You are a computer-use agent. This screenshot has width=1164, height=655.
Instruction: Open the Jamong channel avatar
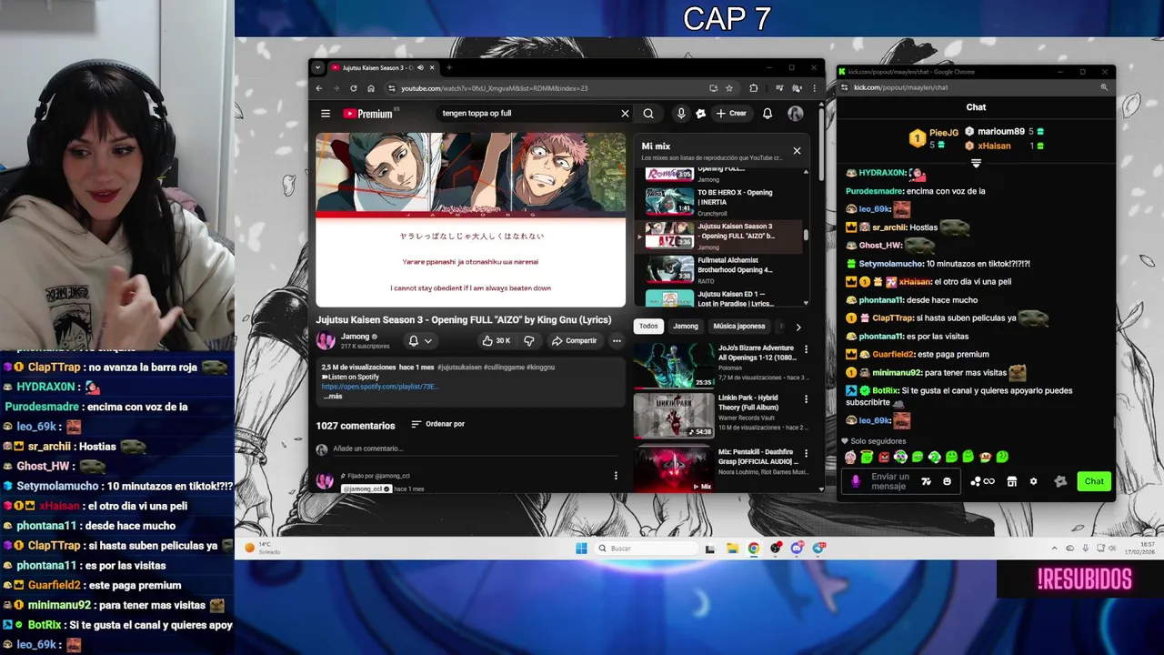(326, 340)
